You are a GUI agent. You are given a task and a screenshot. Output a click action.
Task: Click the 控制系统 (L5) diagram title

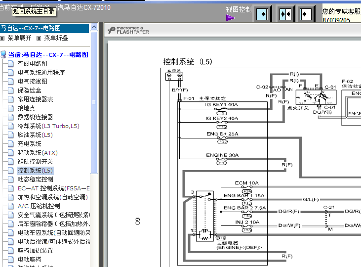click(x=188, y=62)
